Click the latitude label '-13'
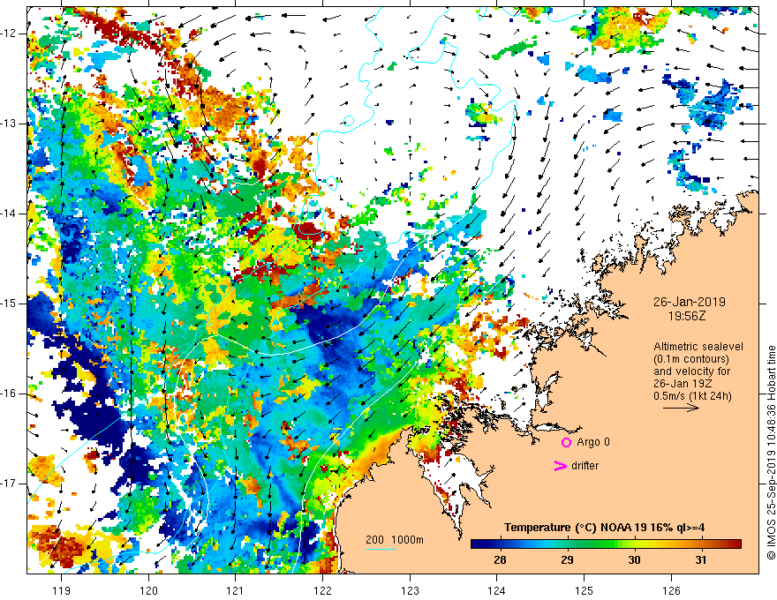Image resolution: width=777 pixels, height=600 pixels. pos(9,124)
